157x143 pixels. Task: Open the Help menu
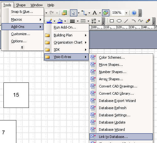point(51,5)
